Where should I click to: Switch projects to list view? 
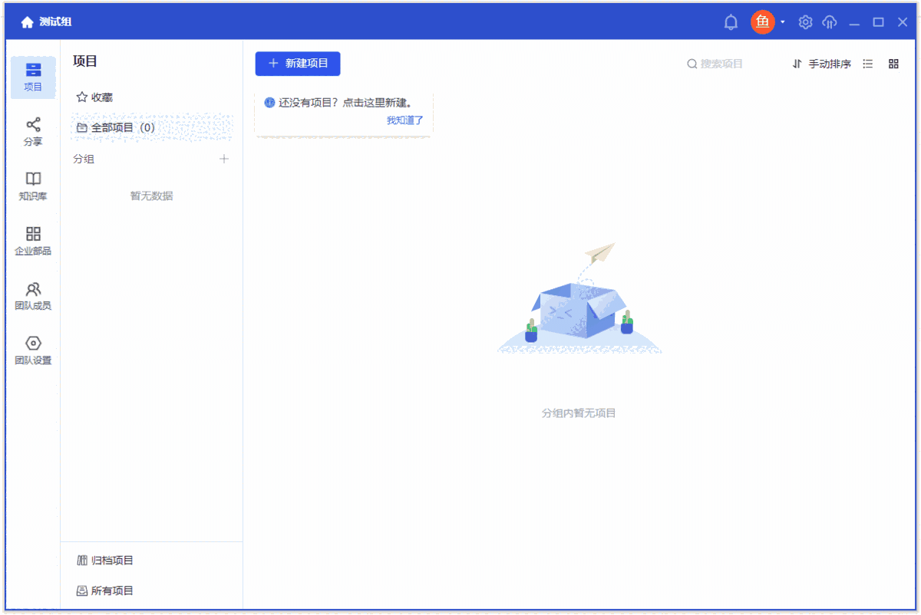pos(867,64)
